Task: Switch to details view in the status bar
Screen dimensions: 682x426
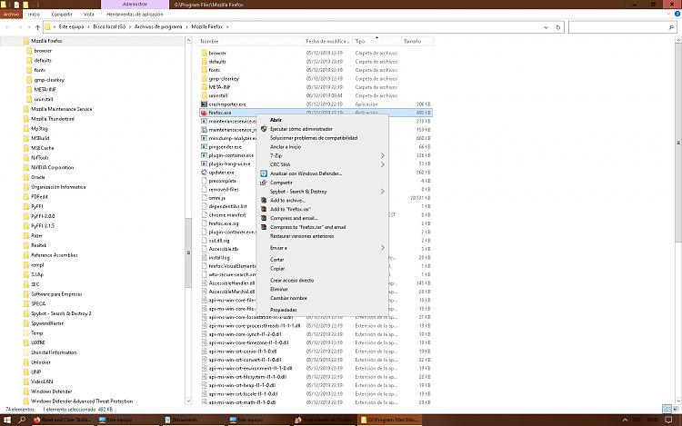Action: (x=667, y=409)
